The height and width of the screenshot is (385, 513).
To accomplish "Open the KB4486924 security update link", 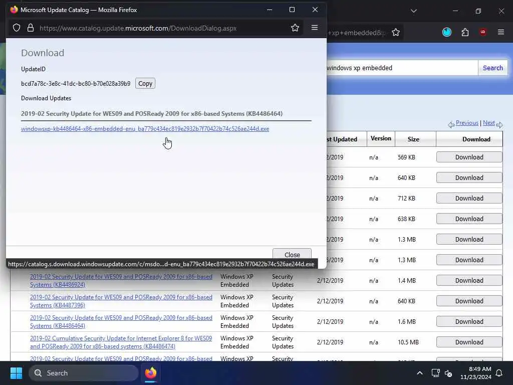I will coord(121,281).
